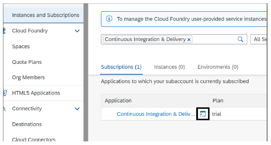The width and height of the screenshot is (271, 145).
Task: Switch to the Instances (0) tab
Action: (169, 67)
